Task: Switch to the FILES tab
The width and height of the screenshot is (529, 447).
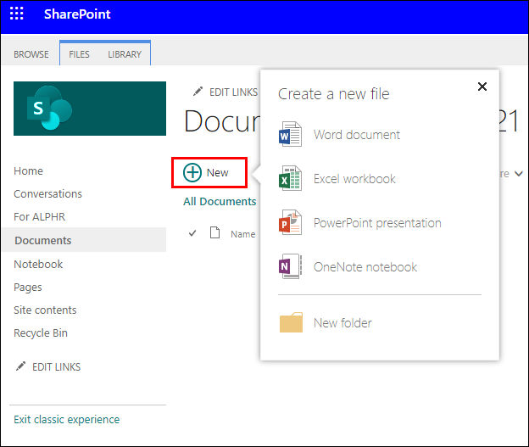Action: pos(79,54)
